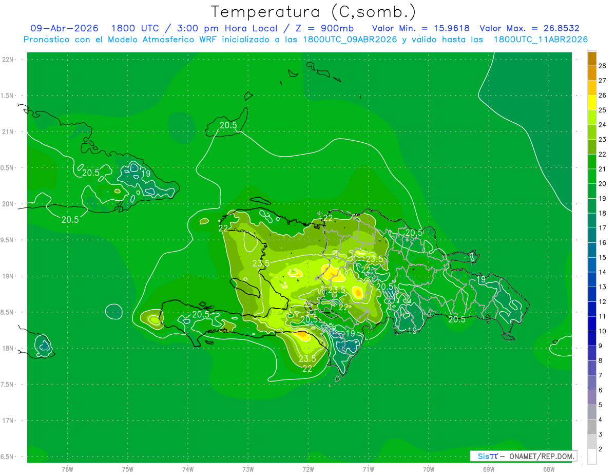
Task: Click the 28 label on the color scale
Action: 603,66
